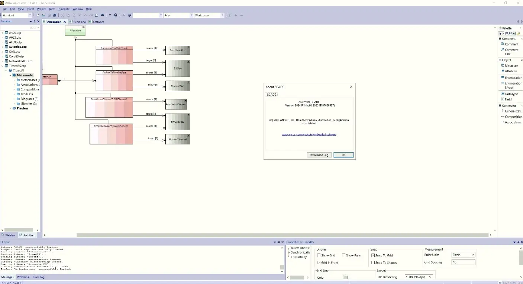This screenshot has width=523, height=284.
Task: Open the Ruler Units Pixels dropdown
Action: coord(463,255)
